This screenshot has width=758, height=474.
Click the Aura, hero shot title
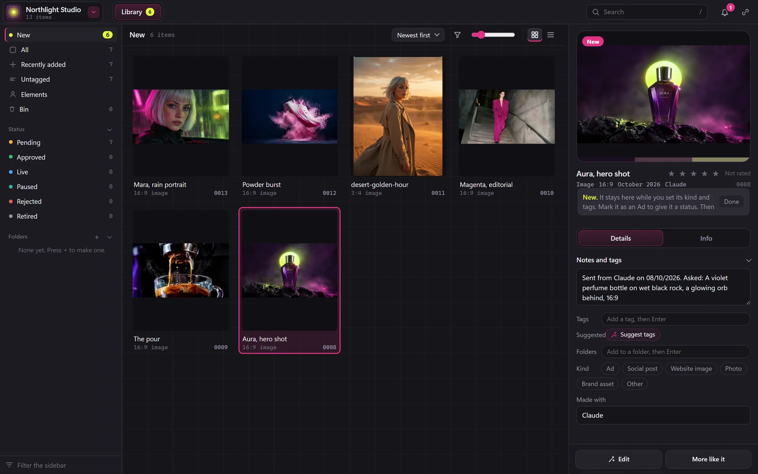(x=603, y=174)
